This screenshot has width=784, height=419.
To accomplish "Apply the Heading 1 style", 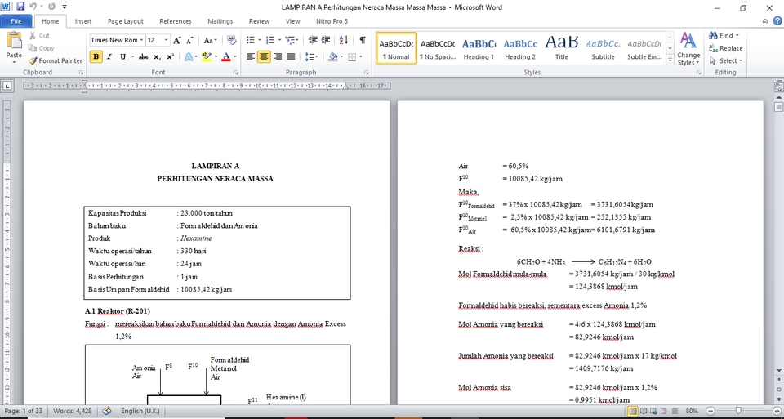I will [479, 48].
